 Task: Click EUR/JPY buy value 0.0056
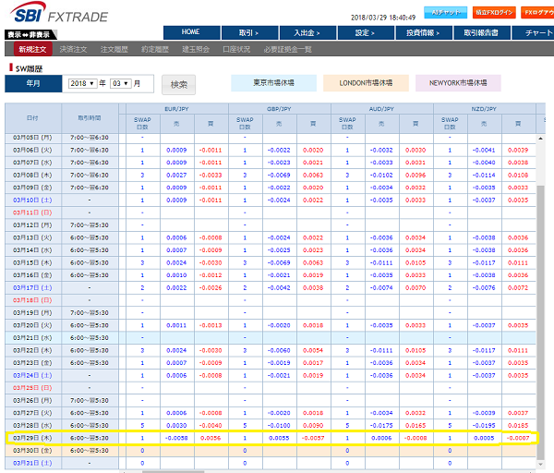click(x=211, y=438)
